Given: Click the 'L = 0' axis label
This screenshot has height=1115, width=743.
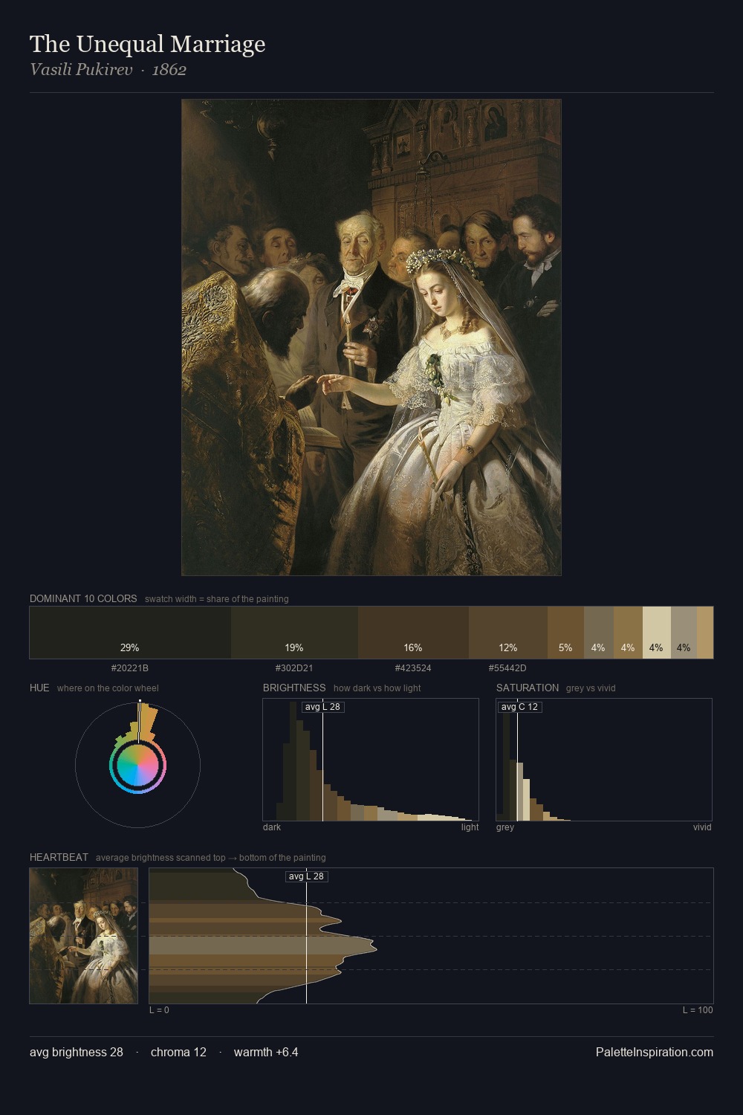Looking at the screenshot, I should 159,1010.
